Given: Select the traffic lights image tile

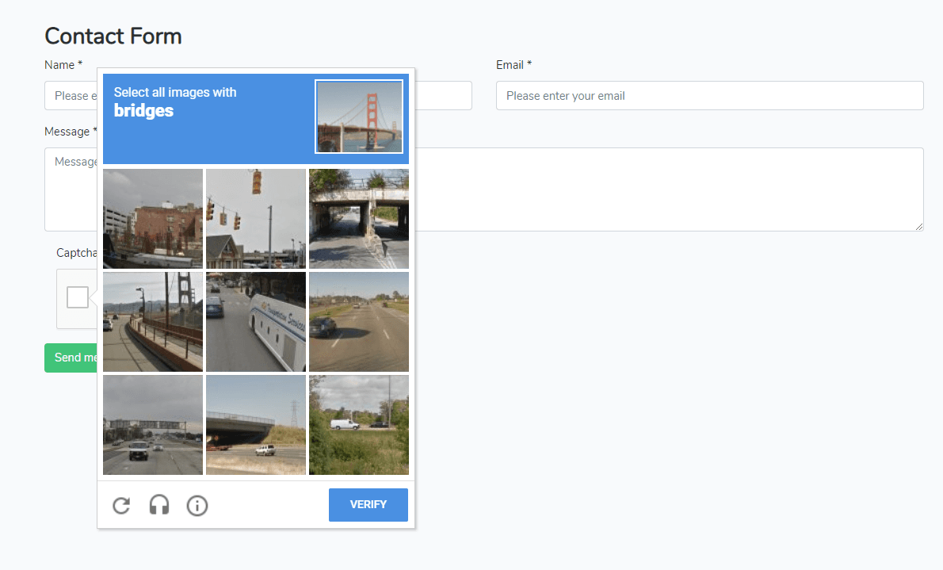Looking at the screenshot, I should pyautogui.click(x=255, y=219).
